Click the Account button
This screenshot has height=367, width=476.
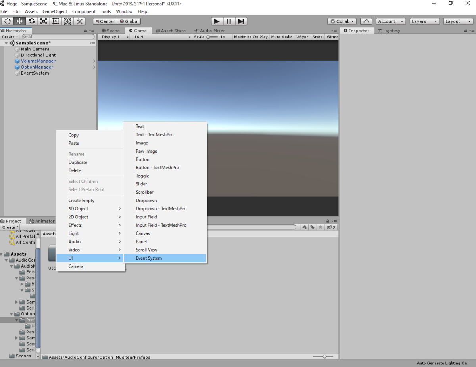390,21
